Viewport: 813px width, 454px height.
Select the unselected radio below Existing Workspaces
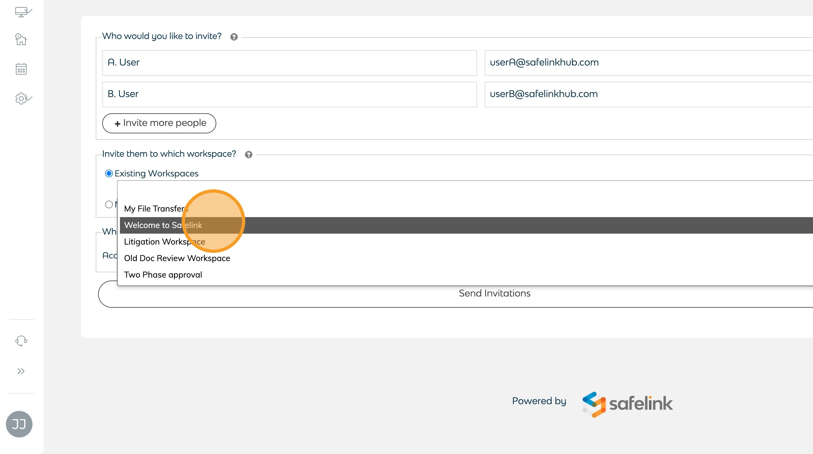(x=109, y=204)
